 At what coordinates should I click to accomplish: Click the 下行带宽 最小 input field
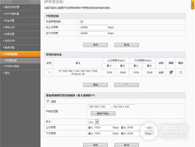coord(103,133)
